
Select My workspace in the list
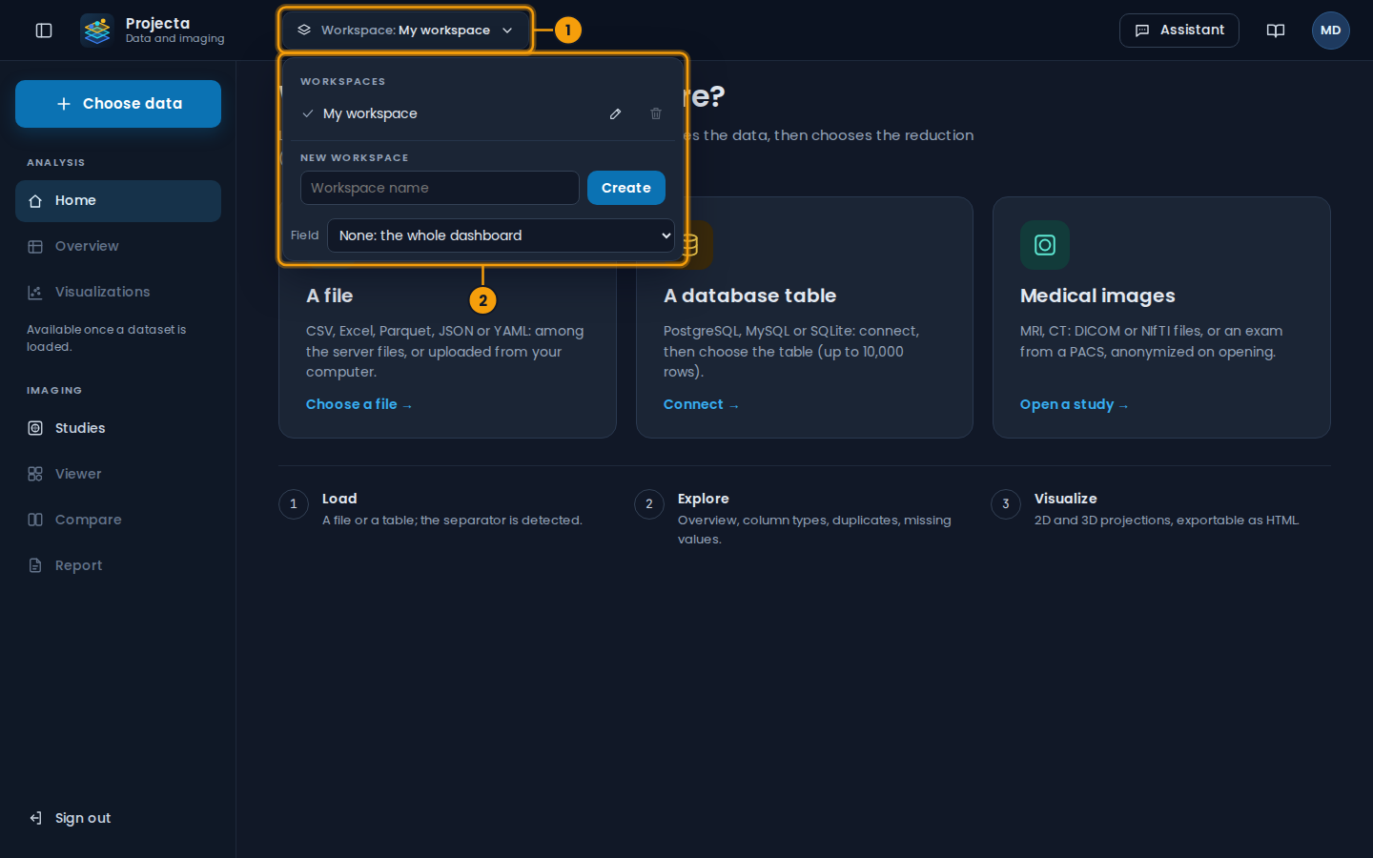point(370,113)
